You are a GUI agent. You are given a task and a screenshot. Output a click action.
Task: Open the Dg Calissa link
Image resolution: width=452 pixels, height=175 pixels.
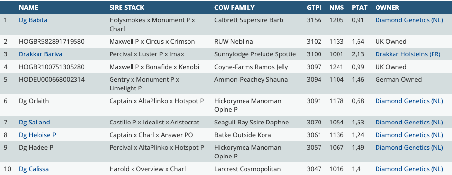[x=34, y=169]
